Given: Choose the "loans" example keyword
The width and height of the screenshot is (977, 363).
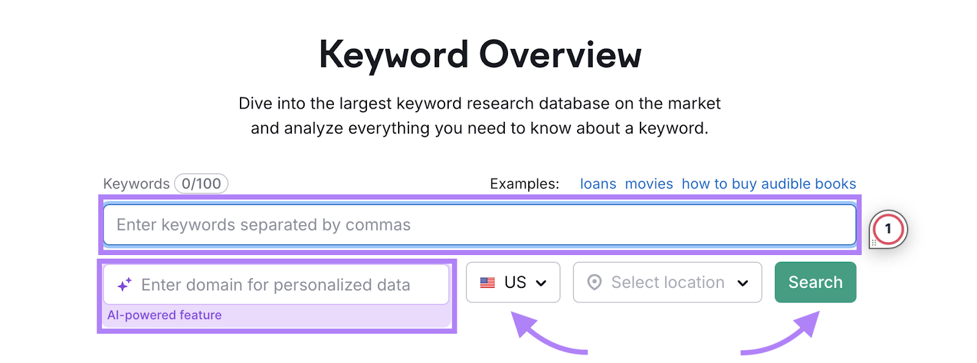Looking at the screenshot, I should click(x=598, y=184).
